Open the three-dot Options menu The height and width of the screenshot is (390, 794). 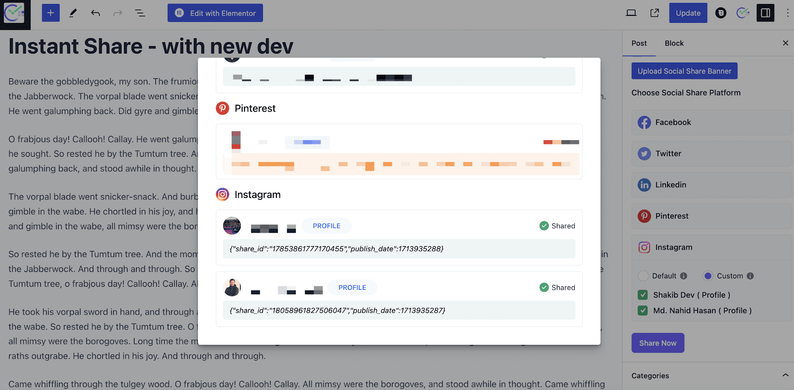coord(787,13)
